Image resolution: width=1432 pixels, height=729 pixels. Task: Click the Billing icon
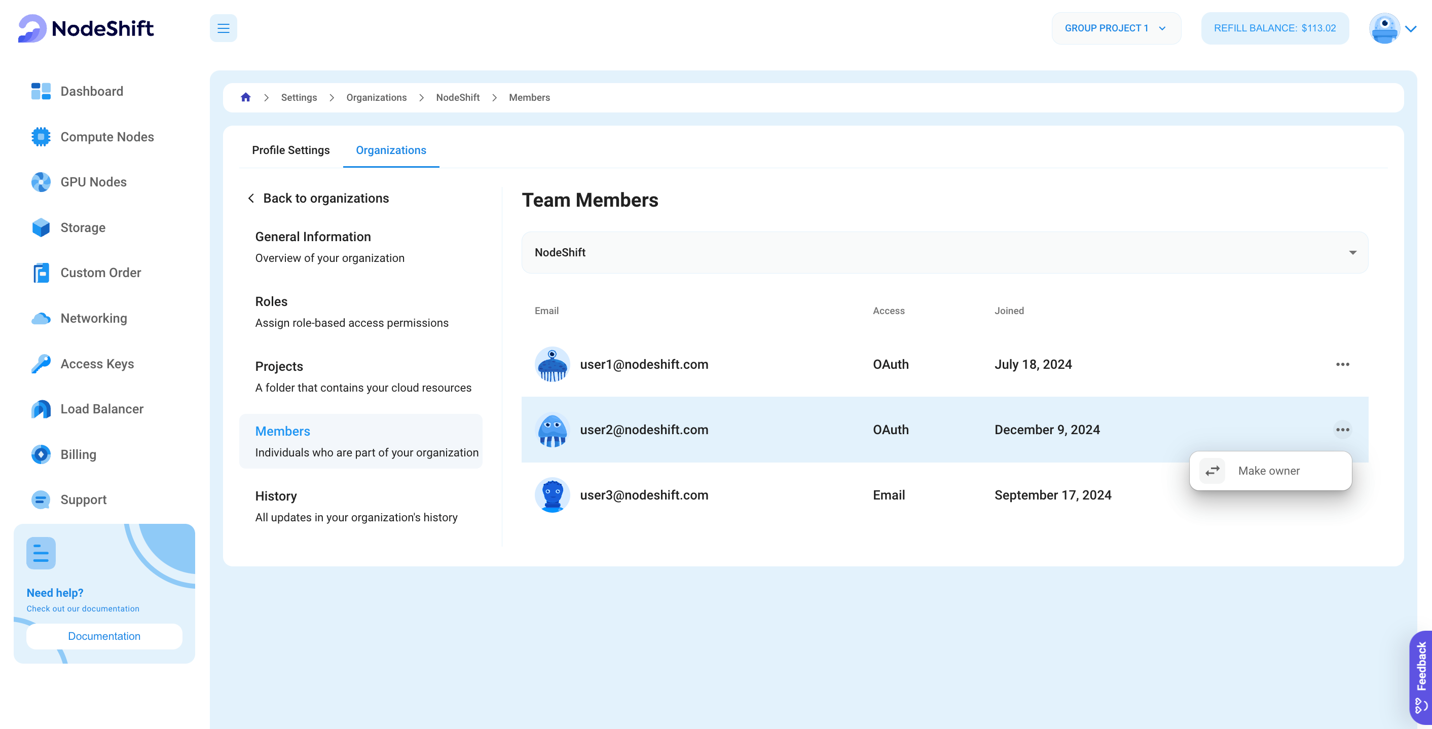(x=41, y=454)
